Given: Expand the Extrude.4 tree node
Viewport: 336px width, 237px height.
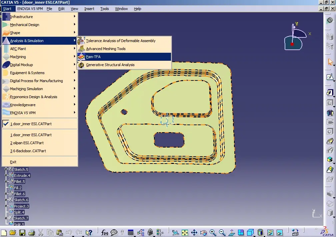Looking at the screenshot, I should click(6, 175).
